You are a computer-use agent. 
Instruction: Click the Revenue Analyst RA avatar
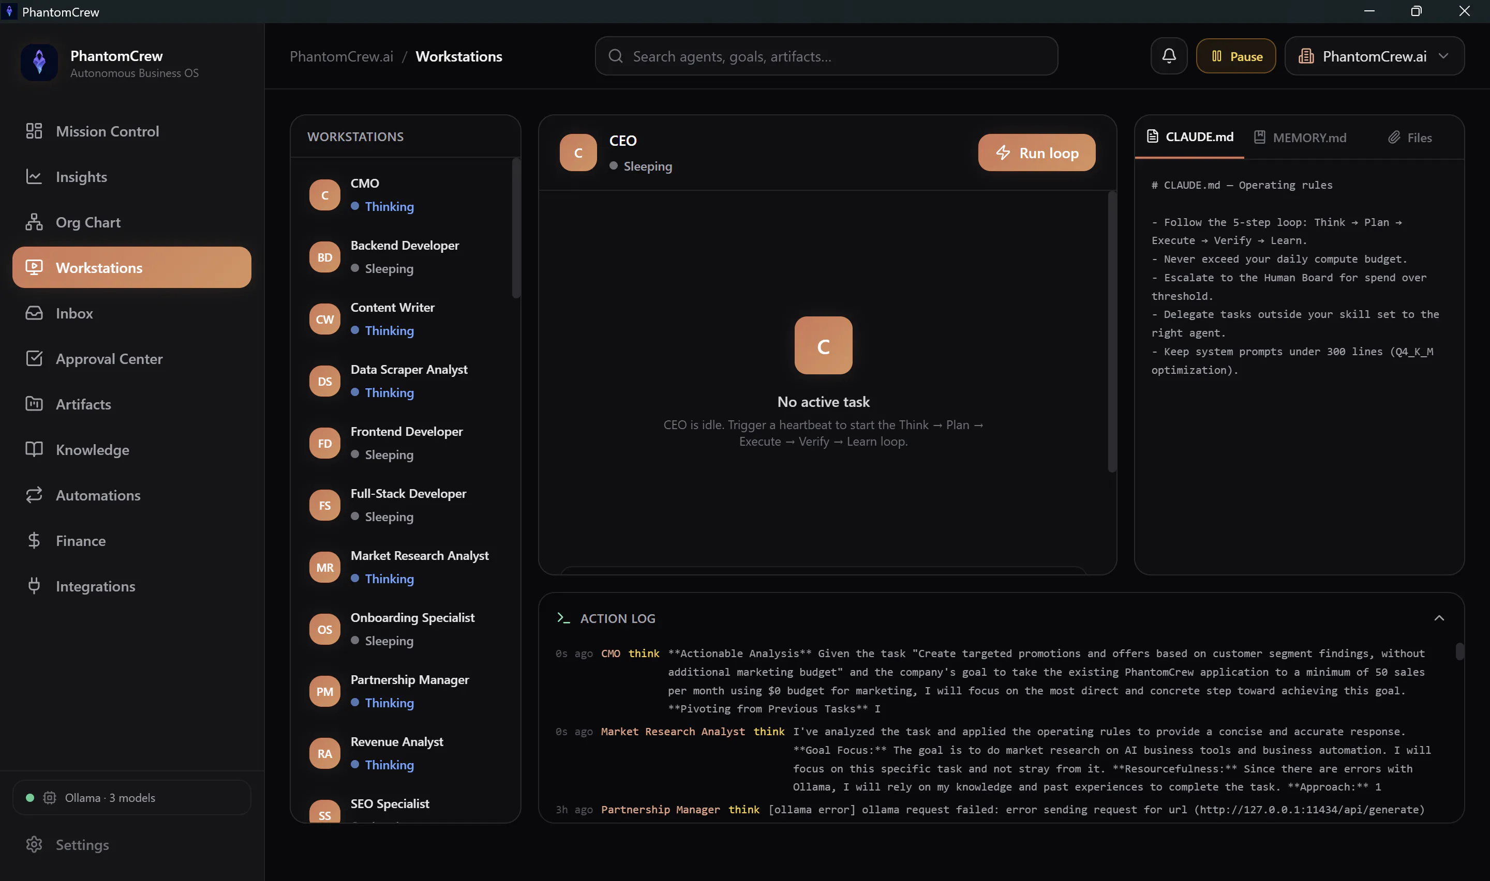click(x=325, y=753)
